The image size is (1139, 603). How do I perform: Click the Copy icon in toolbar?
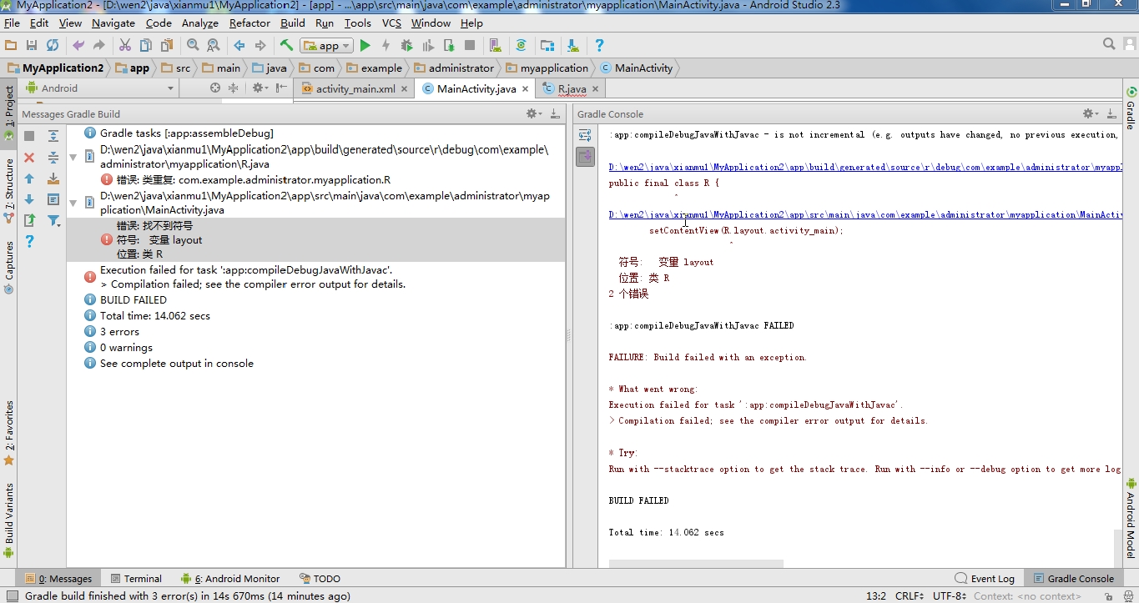[x=146, y=45]
